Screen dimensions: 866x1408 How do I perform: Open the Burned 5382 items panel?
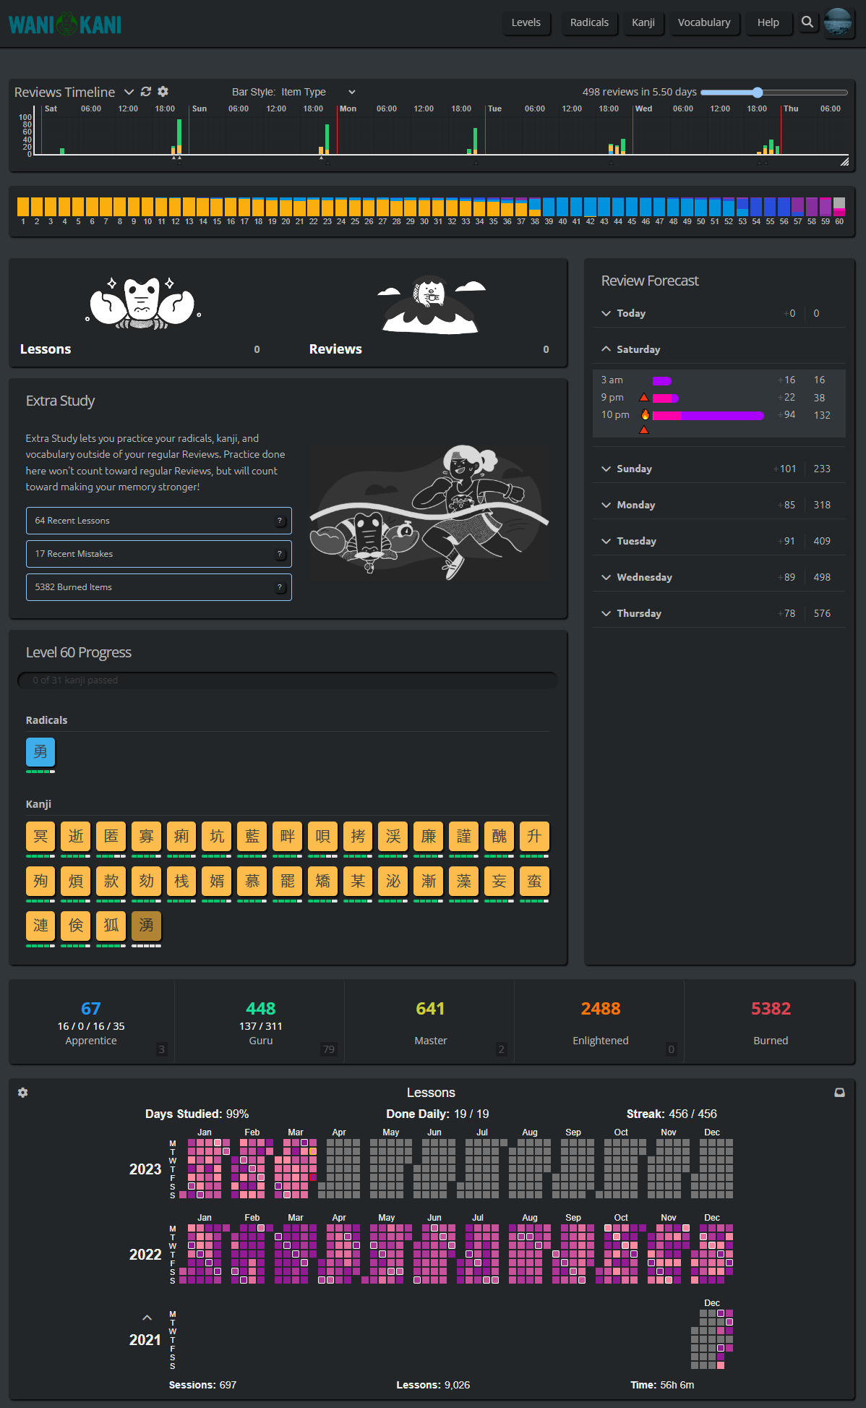[771, 1023]
